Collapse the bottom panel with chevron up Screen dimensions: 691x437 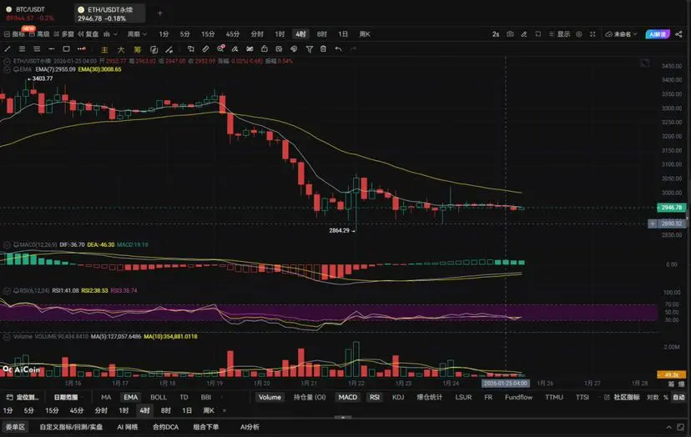pyautogui.click(x=669, y=427)
